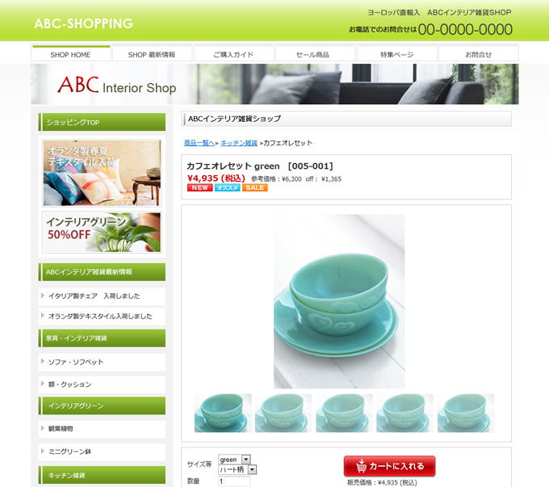Click the arrow beside ソファ・ソファベット
Viewport: 549px width, 487px height.
coord(42,361)
